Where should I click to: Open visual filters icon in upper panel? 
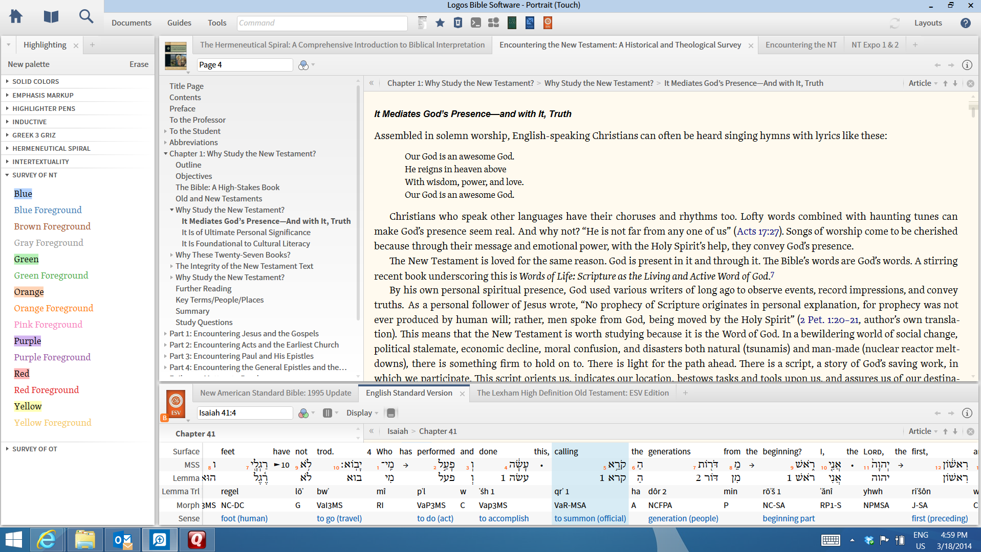point(303,65)
